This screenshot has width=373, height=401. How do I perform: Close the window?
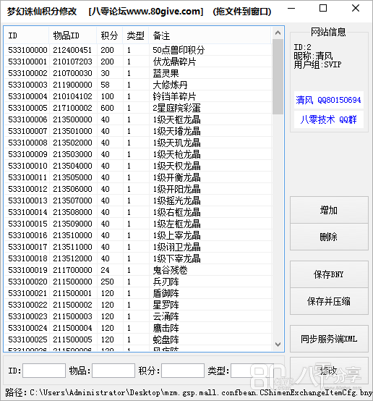(x=356, y=8)
